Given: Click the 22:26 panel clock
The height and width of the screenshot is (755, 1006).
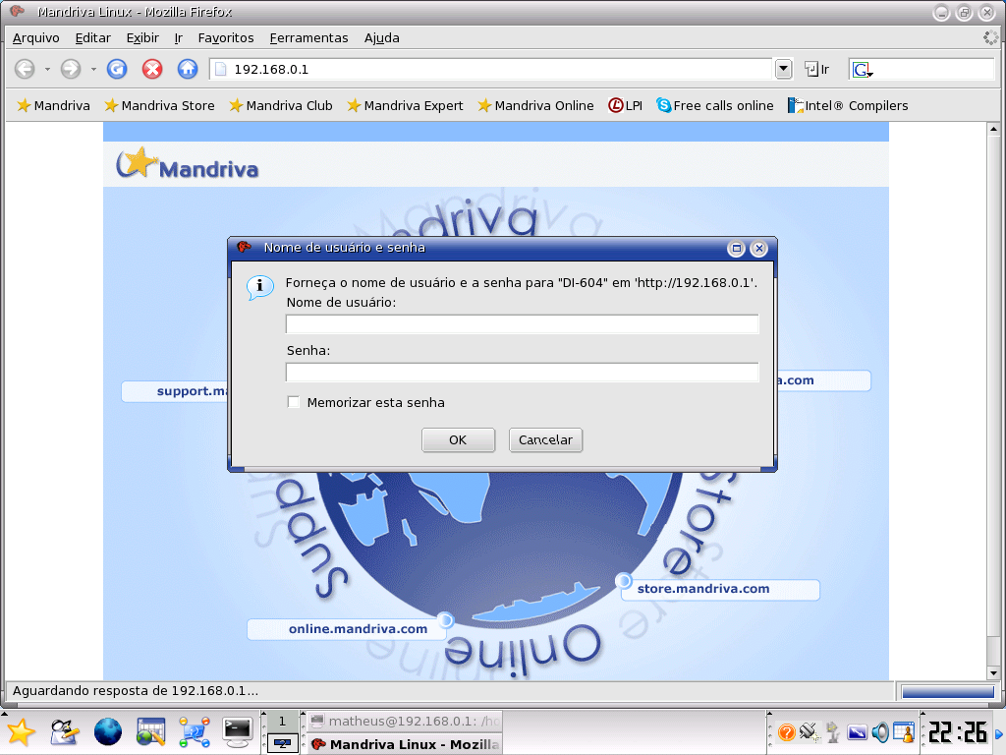Looking at the screenshot, I should click(958, 732).
